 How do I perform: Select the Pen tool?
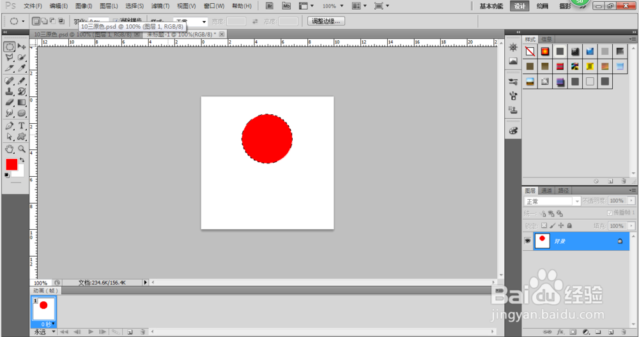pyautogui.click(x=10, y=126)
